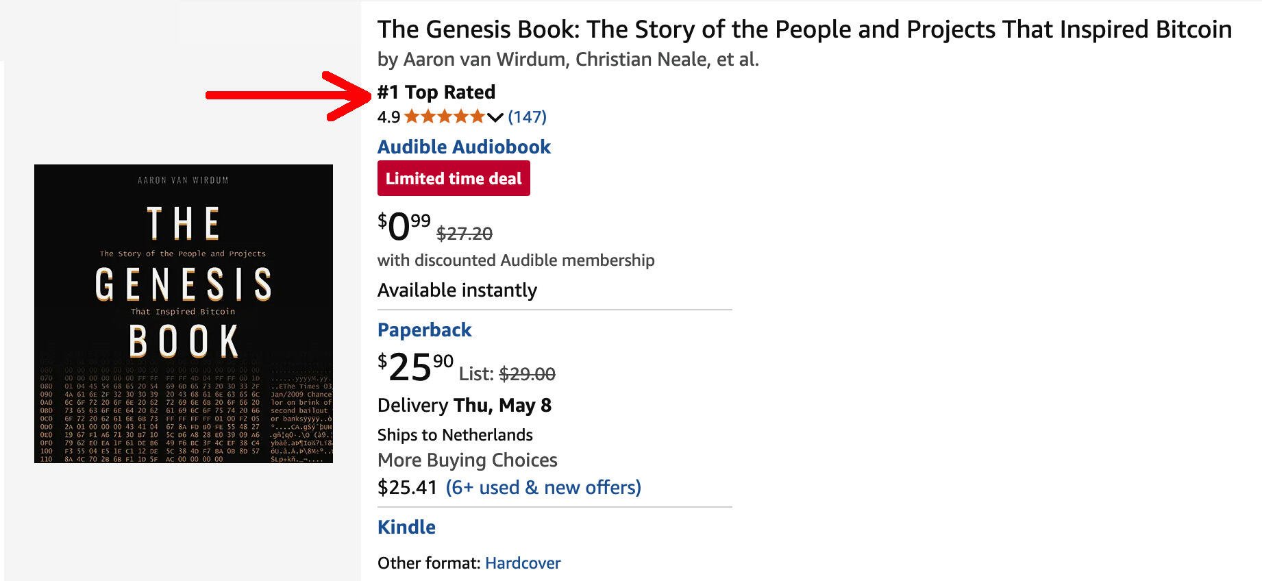Viewport: 1262px width, 581px height.
Task: Click the orange star rating icons
Action: tap(445, 116)
